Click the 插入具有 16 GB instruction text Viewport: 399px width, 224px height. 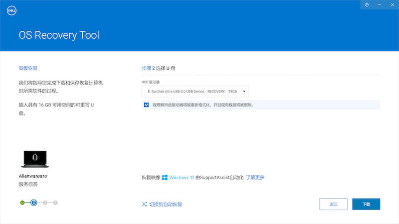[56, 109]
